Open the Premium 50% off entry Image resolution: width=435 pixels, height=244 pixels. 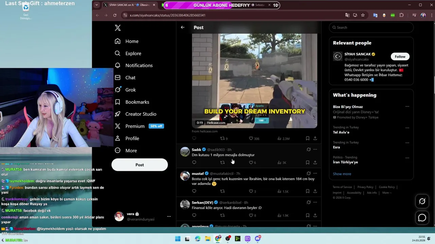pyautogui.click(x=139, y=126)
